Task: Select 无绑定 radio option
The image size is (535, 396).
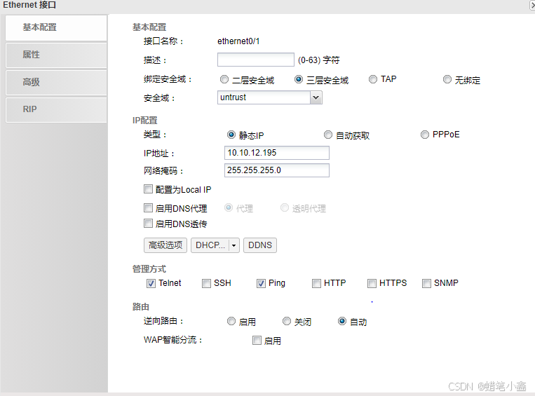Action: pos(447,80)
